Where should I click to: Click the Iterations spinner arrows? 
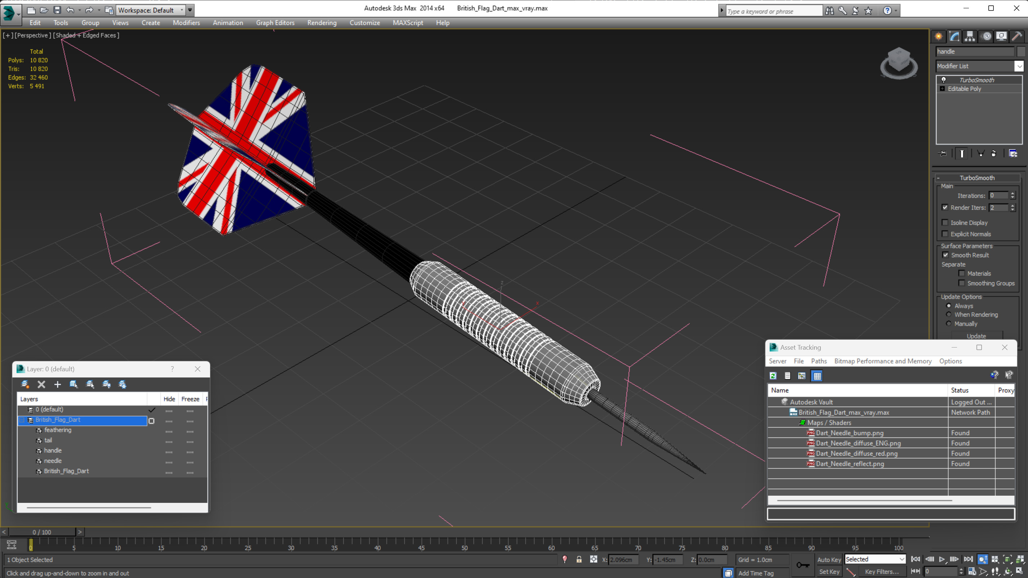(1013, 196)
